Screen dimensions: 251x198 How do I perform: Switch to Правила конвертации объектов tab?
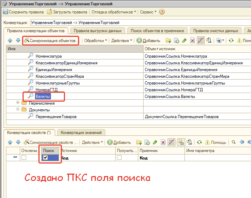point(36,31)
